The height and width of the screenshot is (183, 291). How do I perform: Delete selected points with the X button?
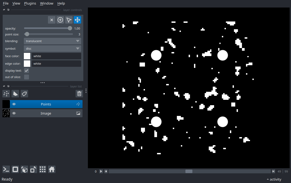point(52,20)
